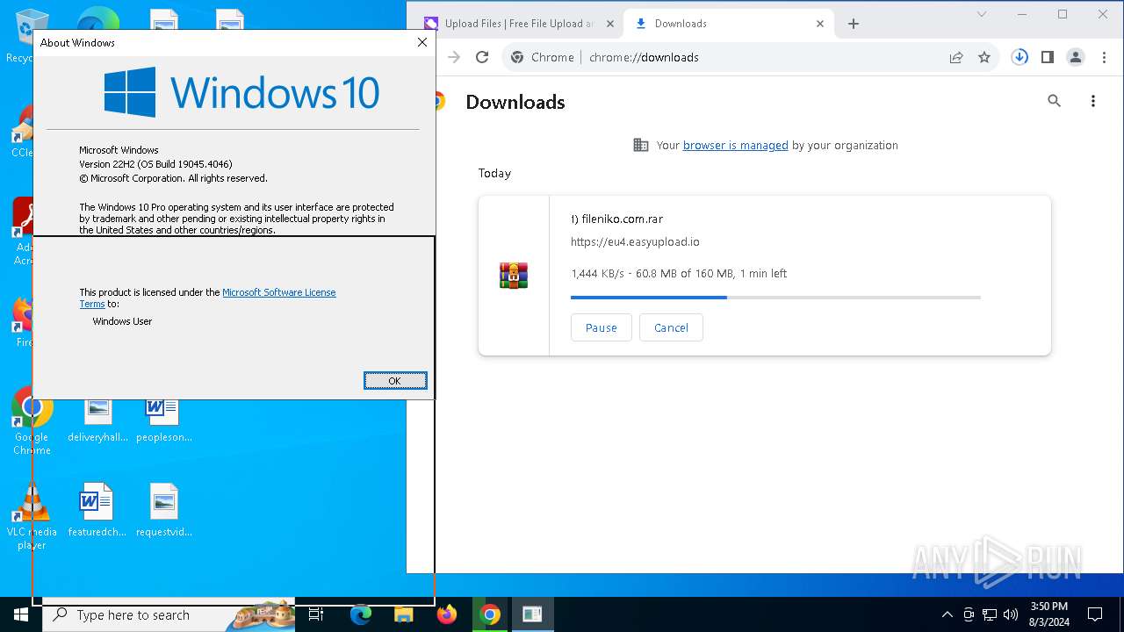Pause the fileniko.com.rar download

pyautogui.click(x=602, y=327)
